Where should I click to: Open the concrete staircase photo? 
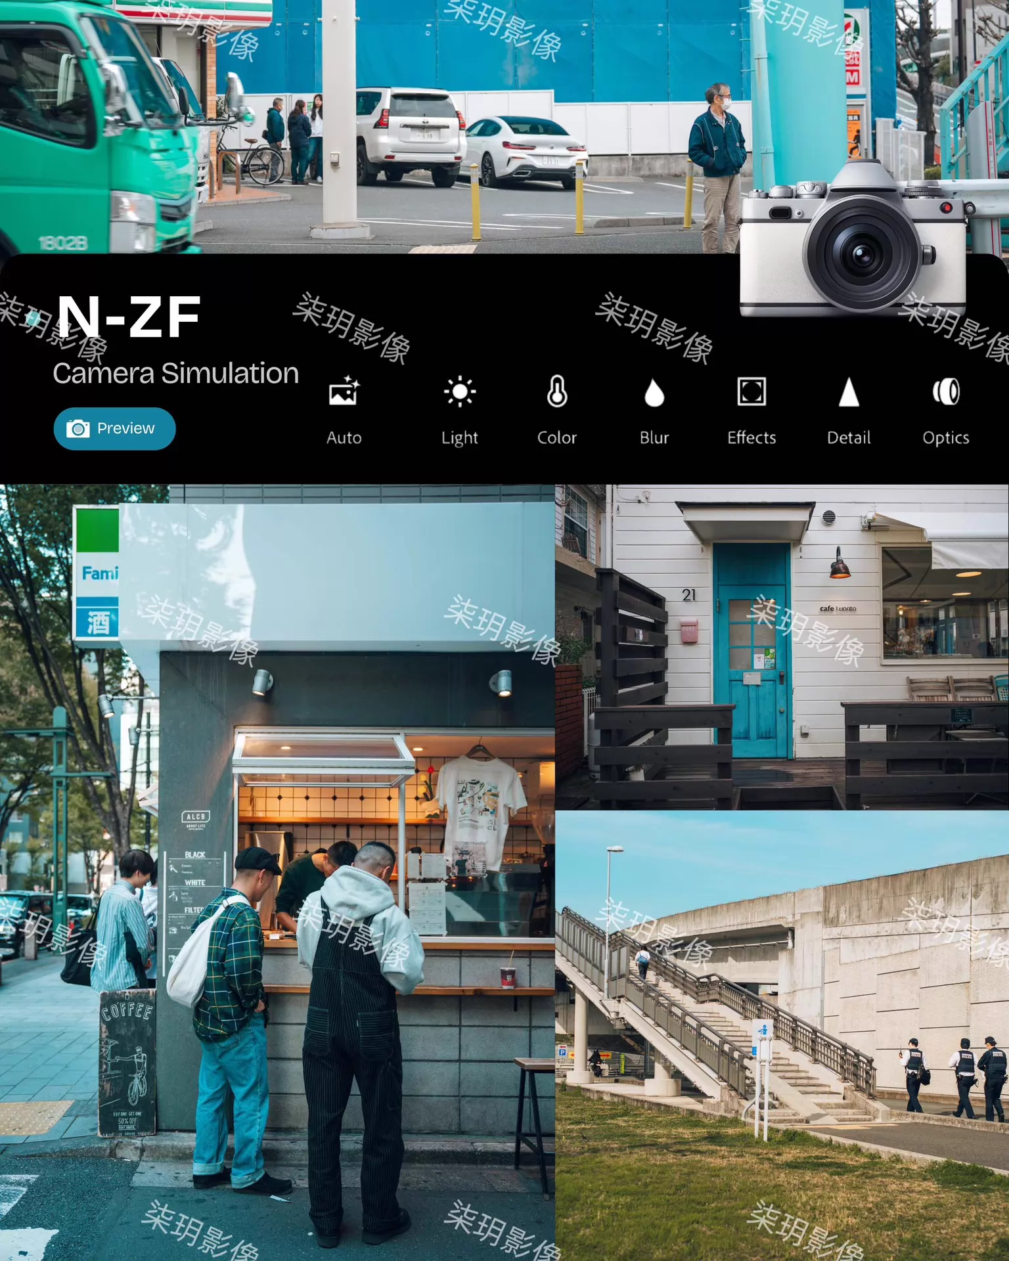782,1036
